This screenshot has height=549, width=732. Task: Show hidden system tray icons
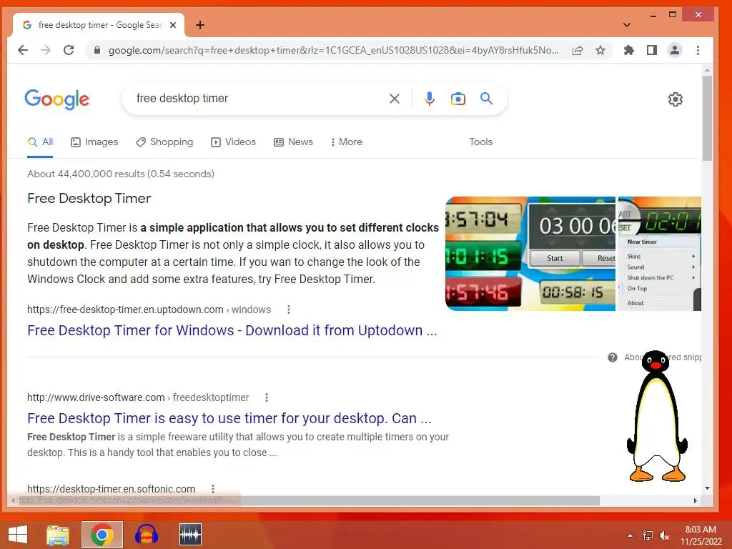tap(630, 535)
